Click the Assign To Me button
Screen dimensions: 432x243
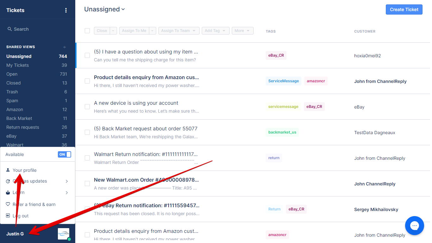click(134, 31)
